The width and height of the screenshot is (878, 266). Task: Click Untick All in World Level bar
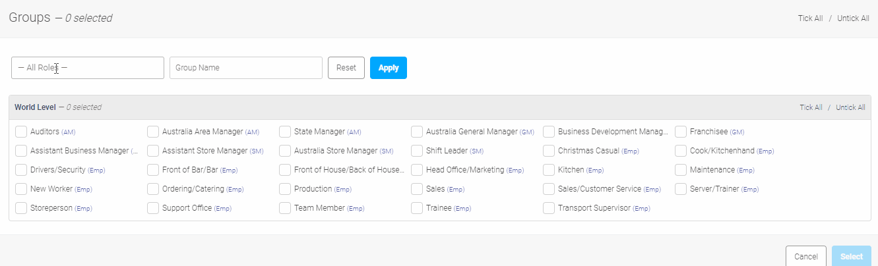pos(850,107)
